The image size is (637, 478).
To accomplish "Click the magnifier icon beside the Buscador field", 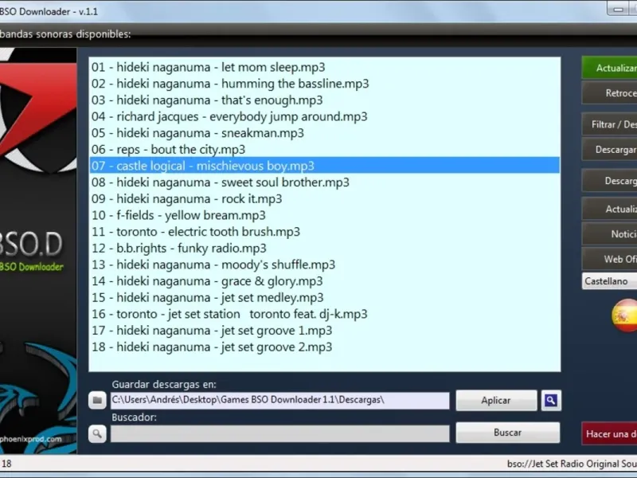I will tap(97, 433).
